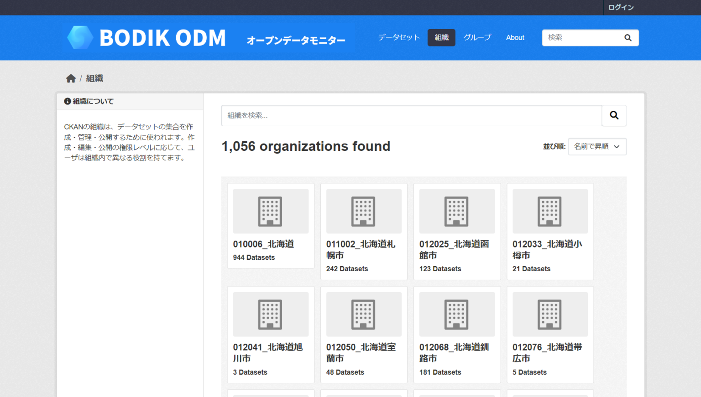Click the info icon beside 組織について
Image resolution: width=701 pixels, height=397 pixels.
[x=67, y=101]
